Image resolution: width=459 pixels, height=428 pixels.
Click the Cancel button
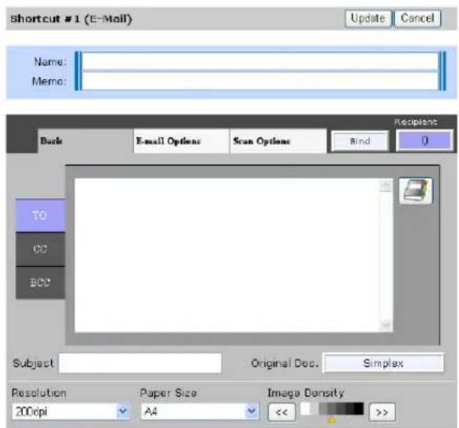coord(417,19)
